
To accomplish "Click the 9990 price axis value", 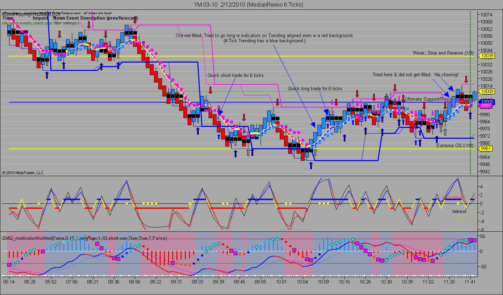I will [485, 115].
